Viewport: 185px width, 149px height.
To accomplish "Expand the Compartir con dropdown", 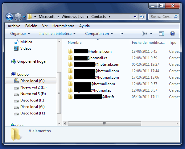I will pos(99,34).
